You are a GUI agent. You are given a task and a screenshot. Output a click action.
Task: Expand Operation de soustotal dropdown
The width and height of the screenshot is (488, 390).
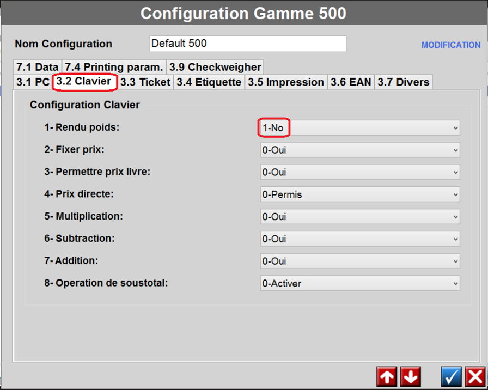click(359, 283)
